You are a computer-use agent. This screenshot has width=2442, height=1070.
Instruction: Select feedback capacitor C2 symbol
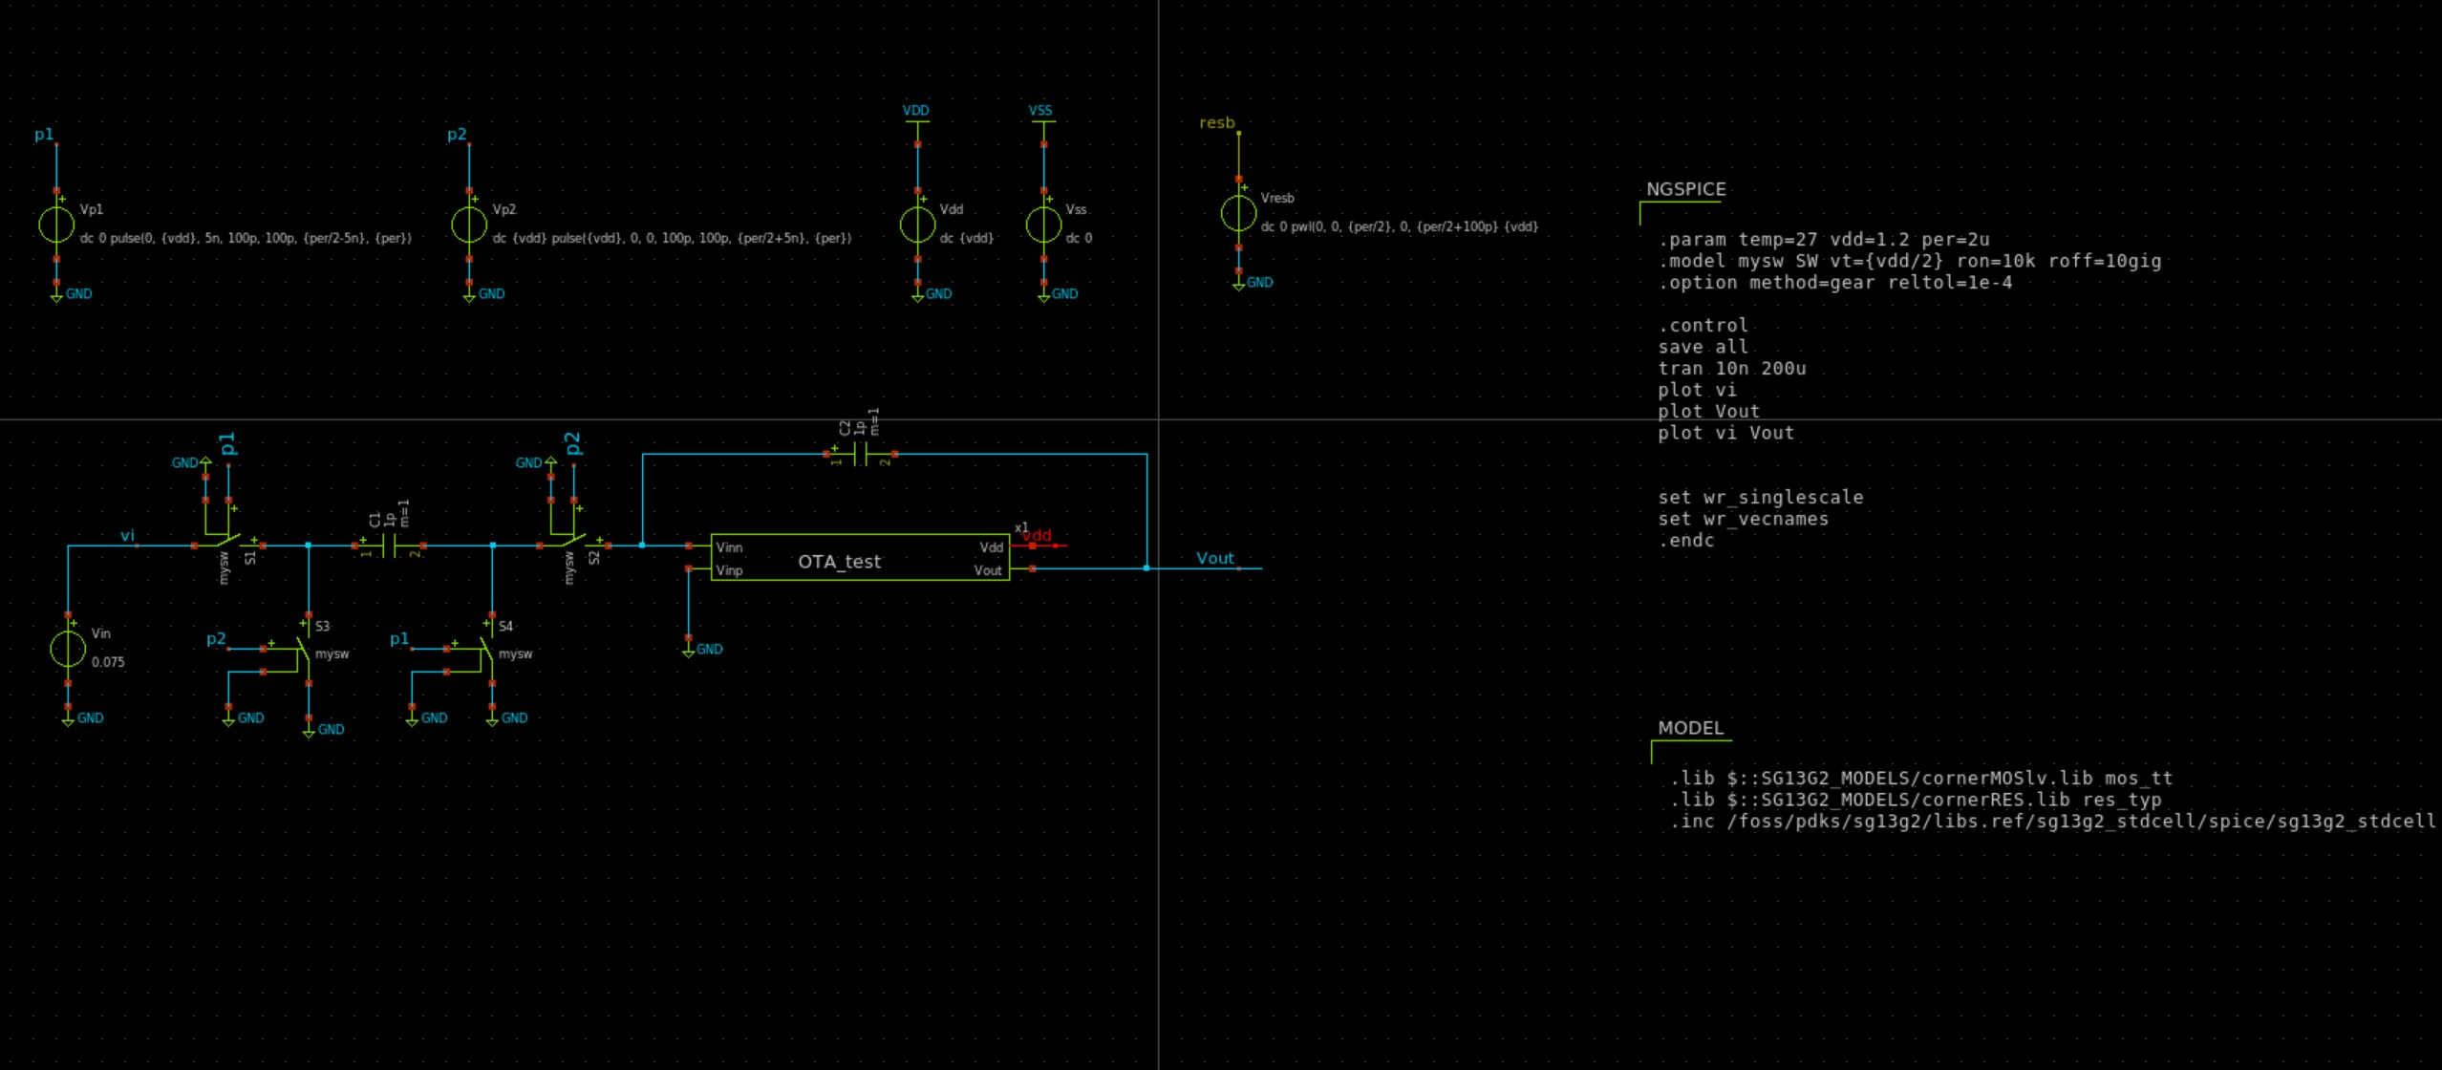pyautogui.click(x=860, y=454)
